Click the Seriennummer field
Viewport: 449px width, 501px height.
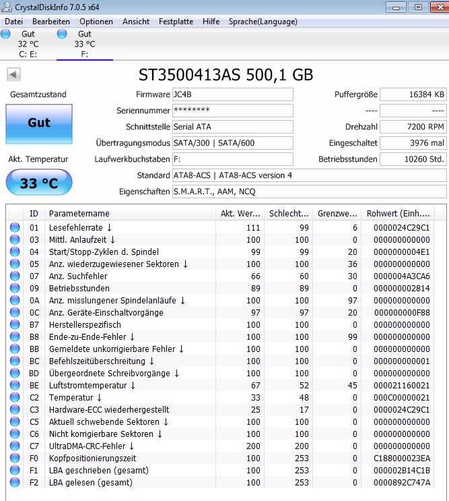pyautogui.click(x=233, y=111)
